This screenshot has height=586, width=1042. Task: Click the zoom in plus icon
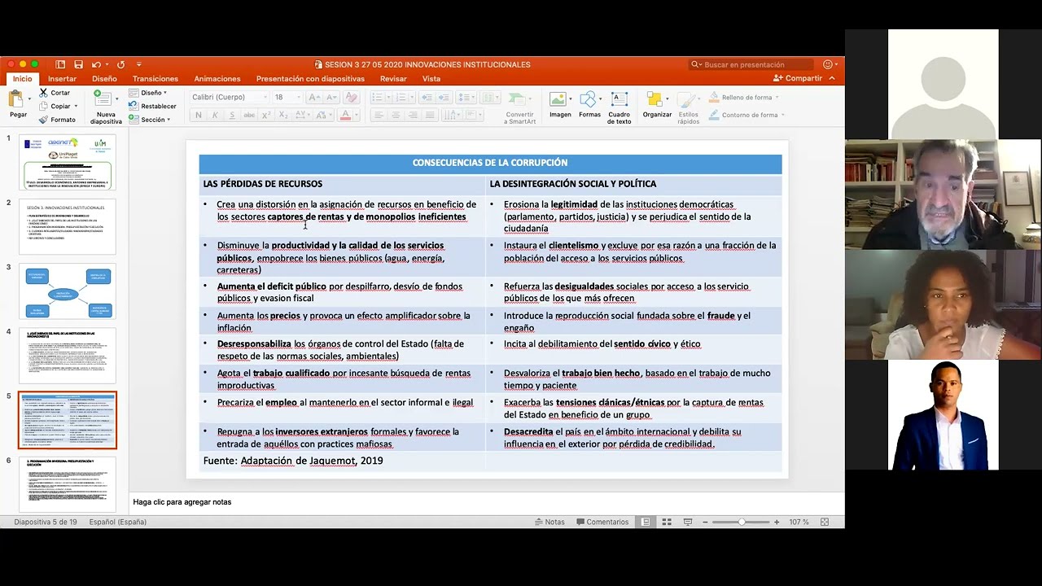[x=777, y=522]
